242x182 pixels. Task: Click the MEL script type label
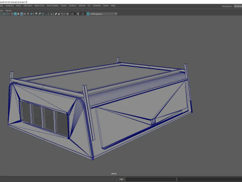point(121,179)
